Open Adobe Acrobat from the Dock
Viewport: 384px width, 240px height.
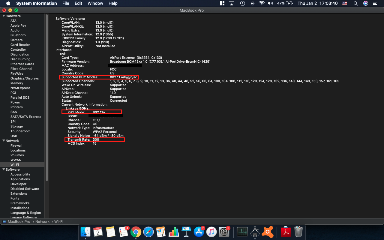click(x=286, y=232)
